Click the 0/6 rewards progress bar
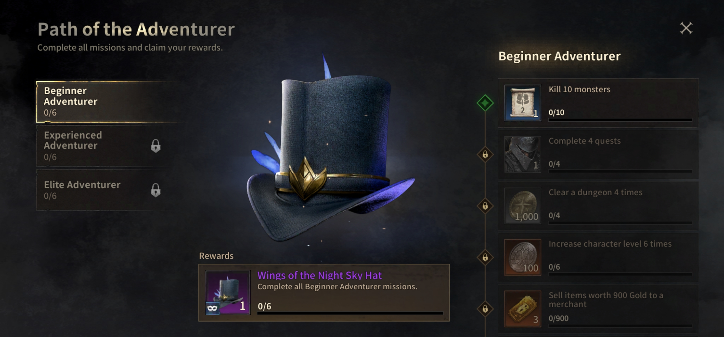The height and width of the screenshot is (337, 724). (350, 313)
